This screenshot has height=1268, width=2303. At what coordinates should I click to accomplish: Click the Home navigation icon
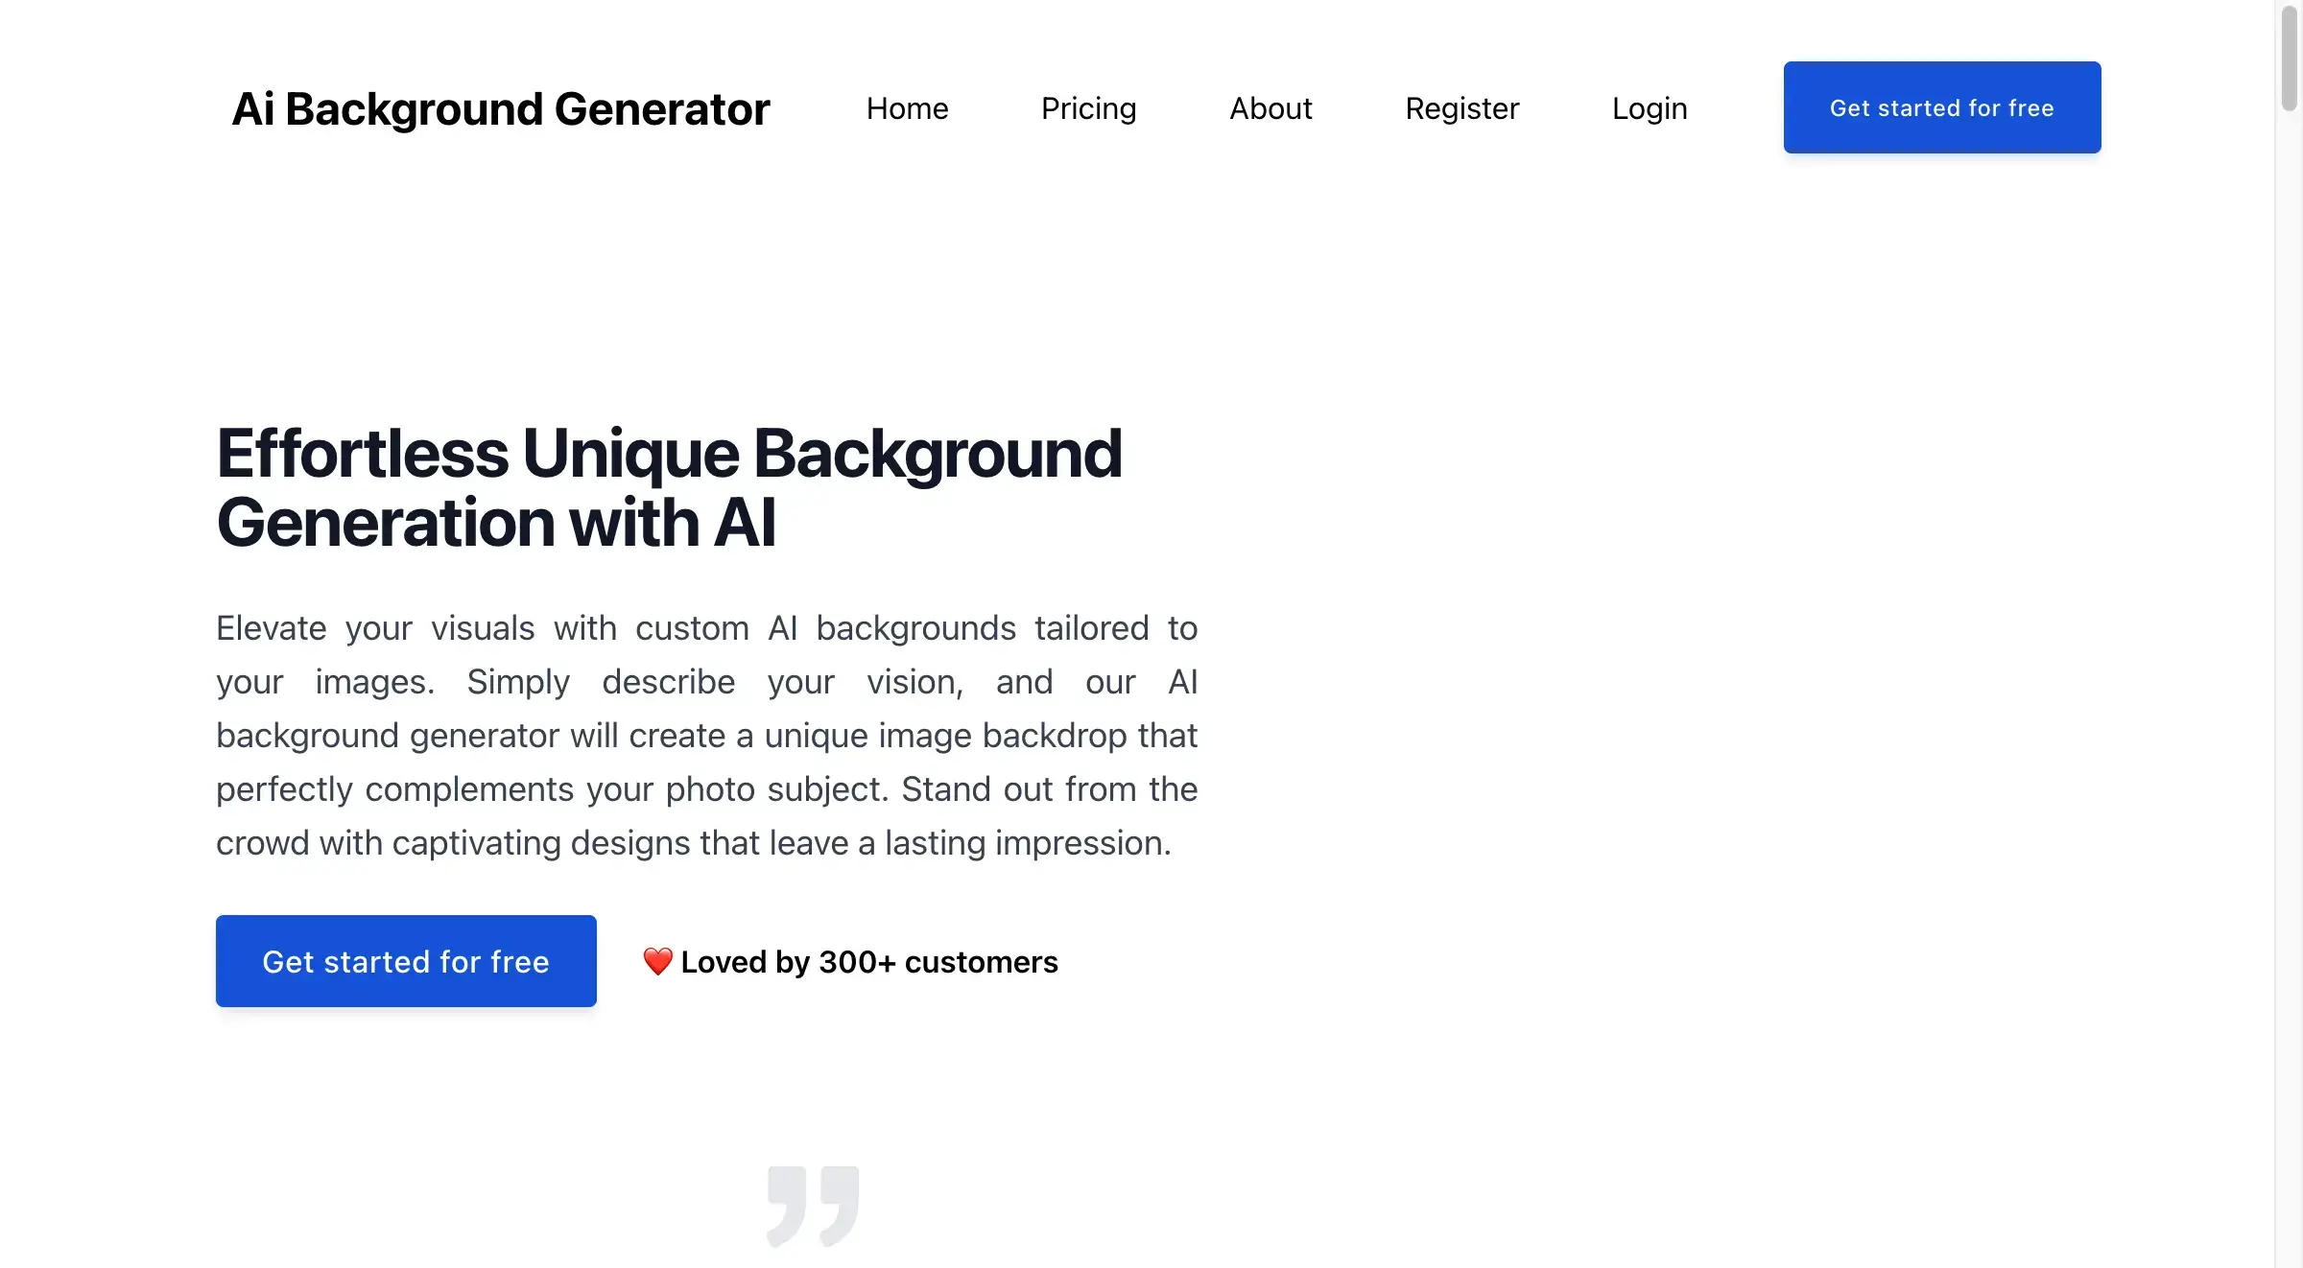coord(907,106)
